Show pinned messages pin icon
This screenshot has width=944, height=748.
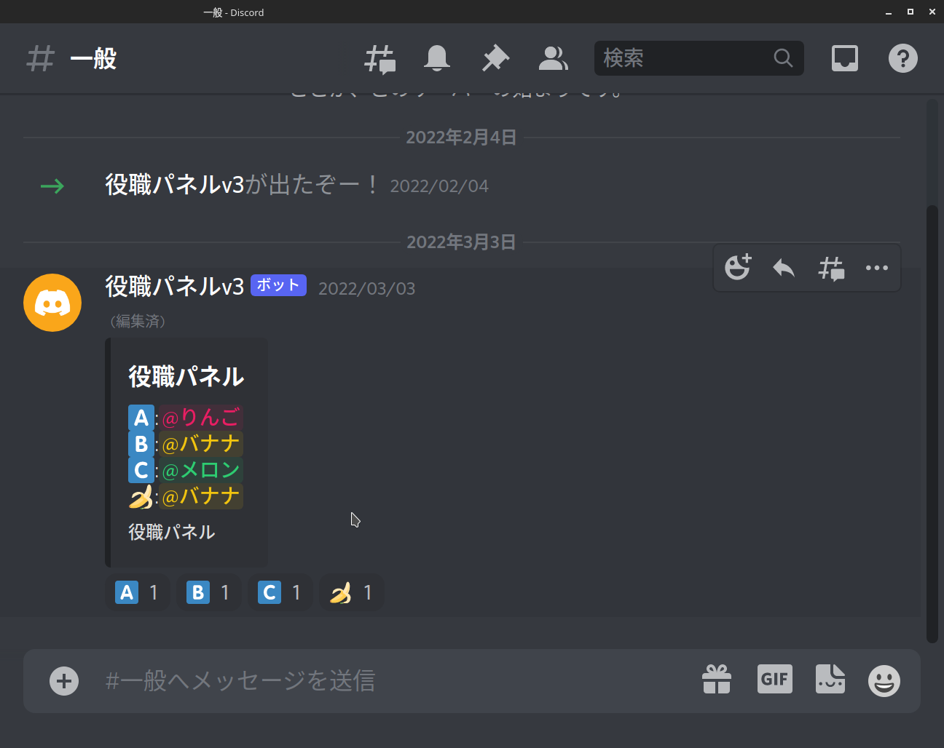(x=495, y=58)
